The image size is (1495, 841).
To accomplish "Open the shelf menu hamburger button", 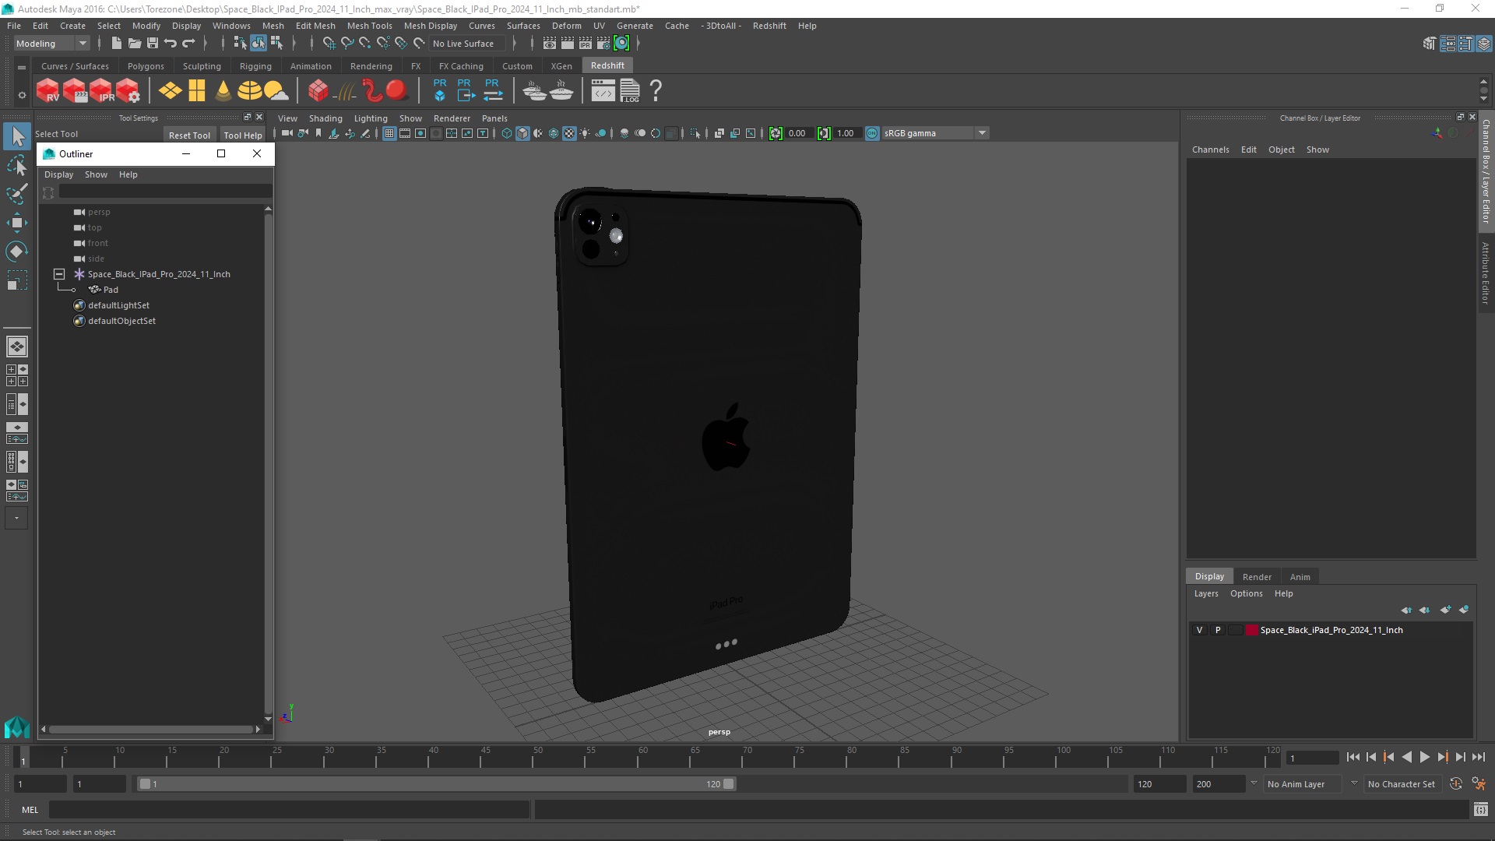I will (22, 67).
